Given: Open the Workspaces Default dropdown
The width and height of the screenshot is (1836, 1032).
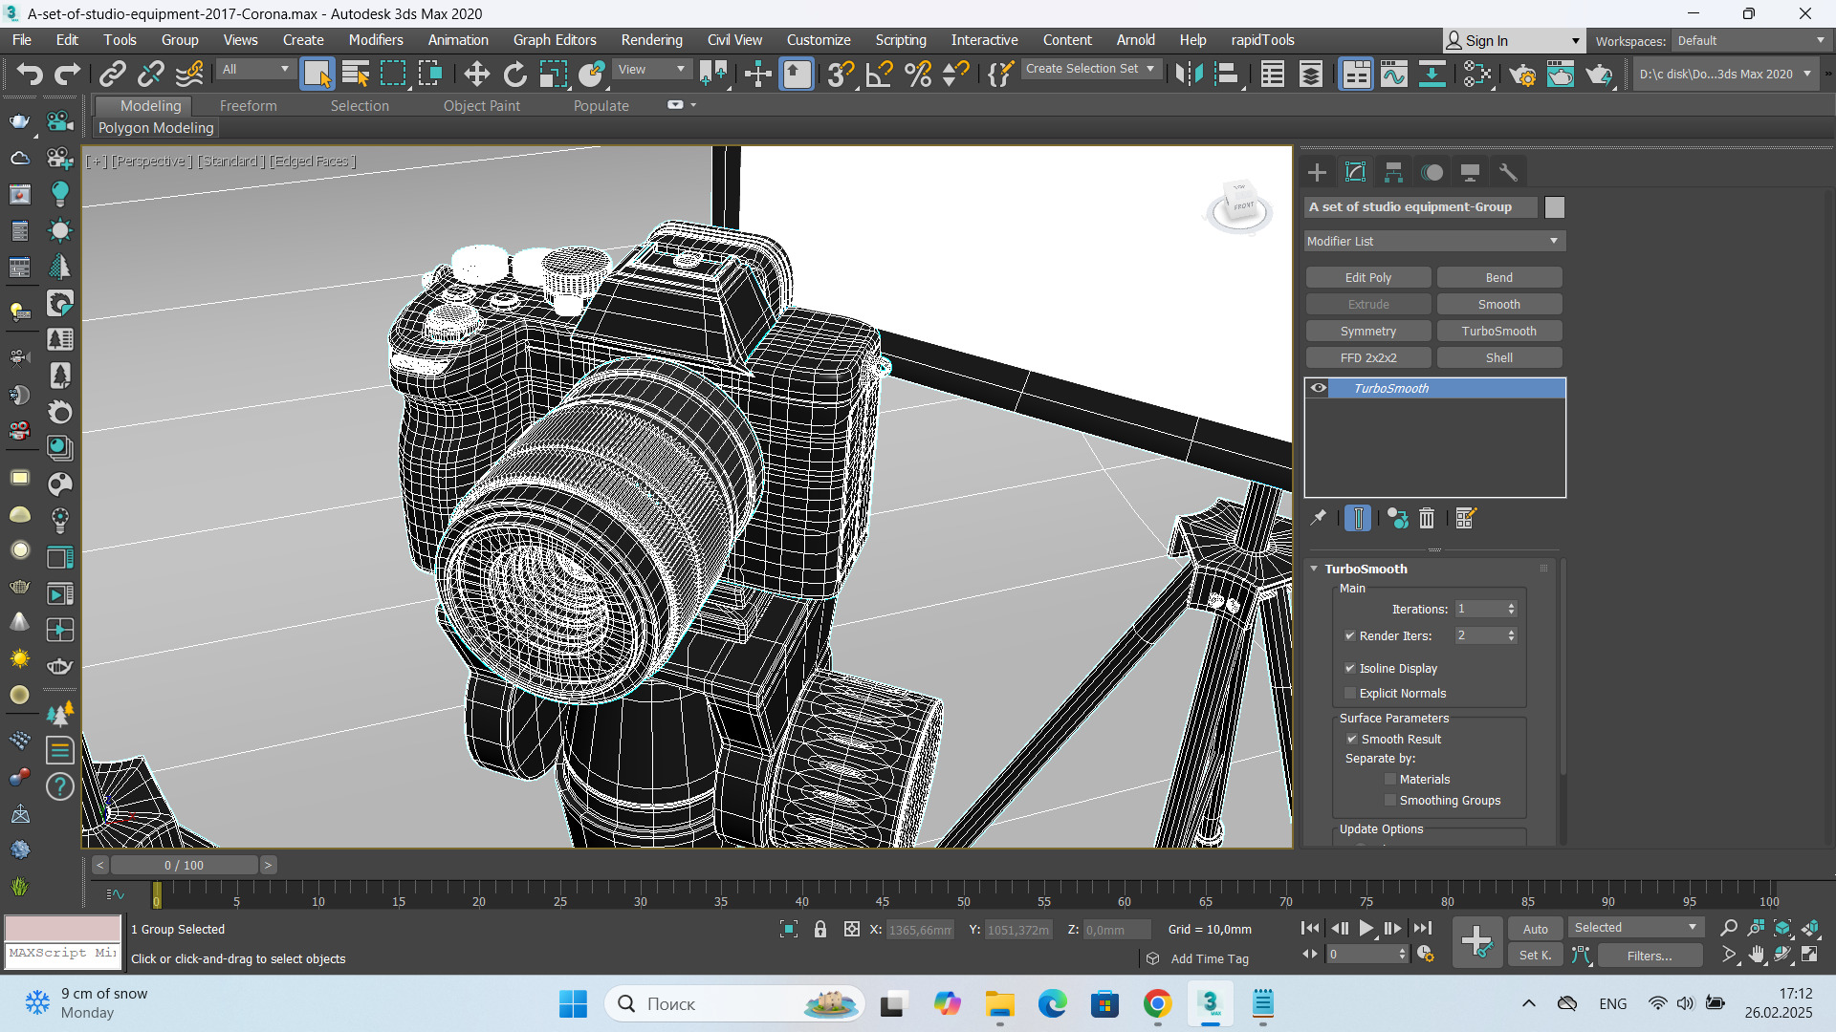Looking at the screenshot, I should (x=1751, y=40).
